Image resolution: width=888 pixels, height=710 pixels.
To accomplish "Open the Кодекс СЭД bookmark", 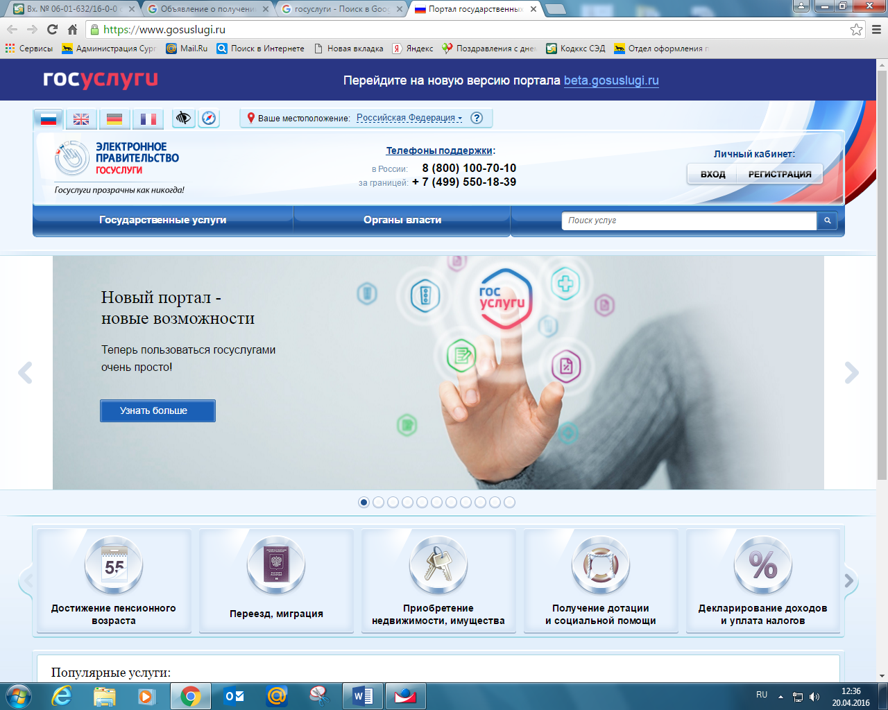I will 576,49.
